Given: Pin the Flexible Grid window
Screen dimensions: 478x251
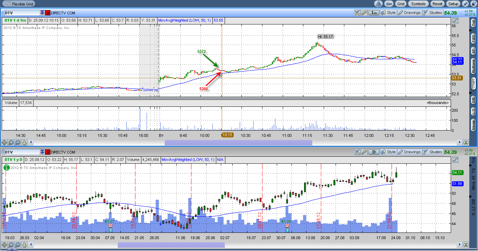Looking at the screenshot, I should coord(465,4).
